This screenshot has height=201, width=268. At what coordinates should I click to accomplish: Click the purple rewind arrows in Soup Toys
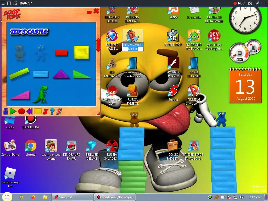click(29, 111)
